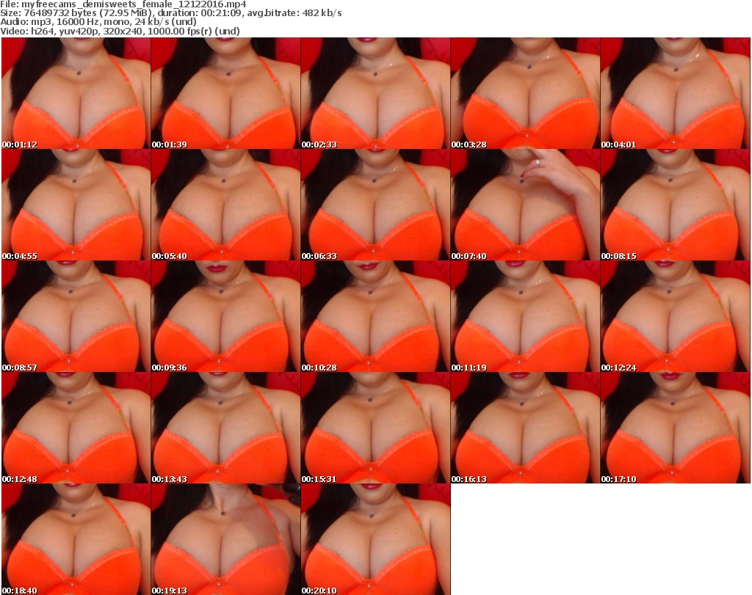Viewport: 752px width, 595px height.
Task: Open the thumbnail stamped 00:01:12
Action: [x=76, y=93]
